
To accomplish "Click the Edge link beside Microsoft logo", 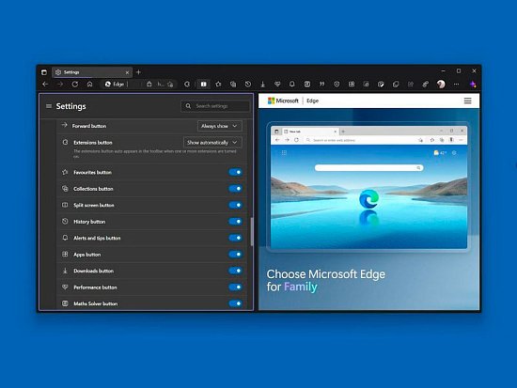I will [313, 101].
